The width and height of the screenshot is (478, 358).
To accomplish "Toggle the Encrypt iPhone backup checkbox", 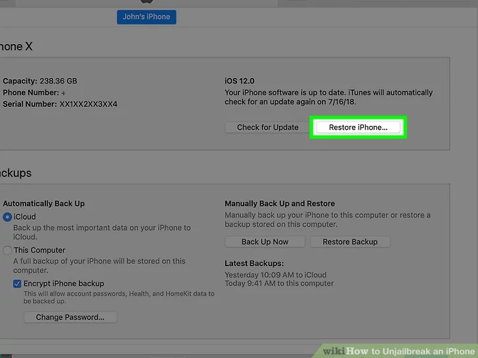I will click(18, 283).
